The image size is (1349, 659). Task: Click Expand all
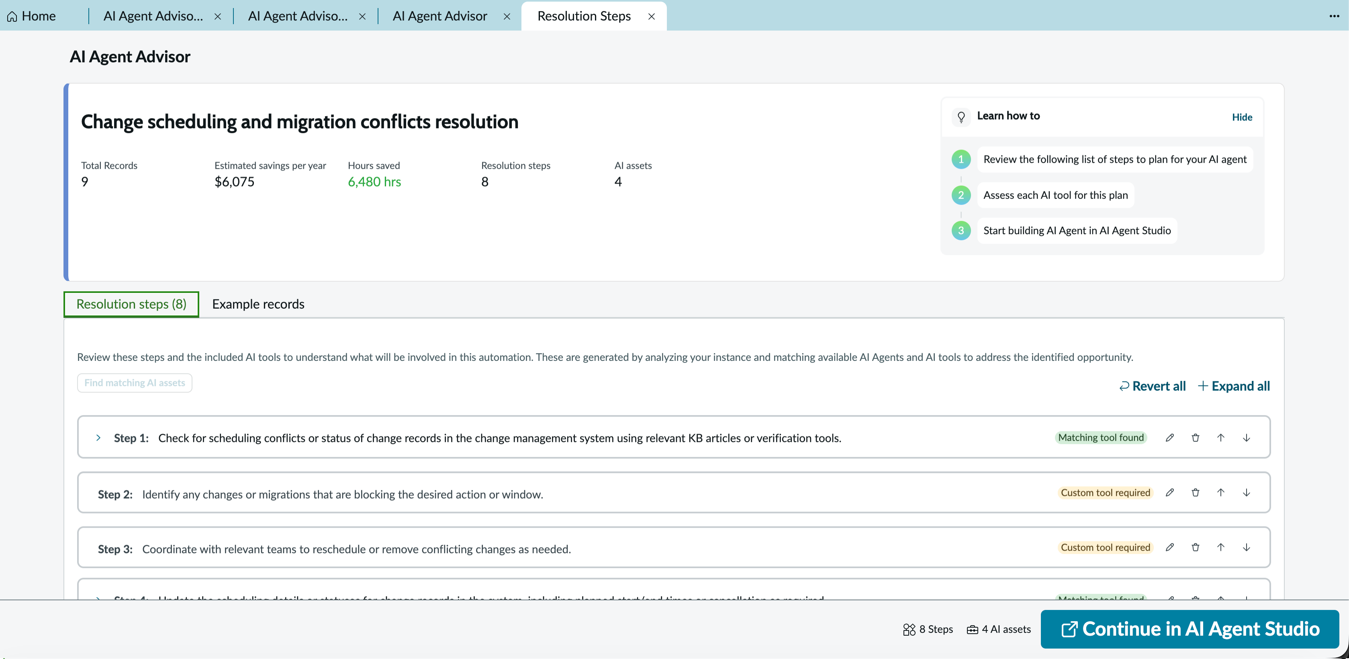(x=1234, y=386)
